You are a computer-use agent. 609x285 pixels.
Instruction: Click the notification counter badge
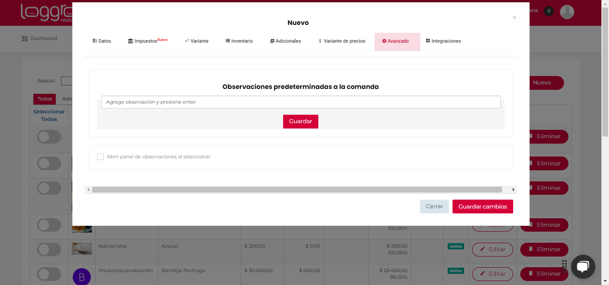coord(549,11)
